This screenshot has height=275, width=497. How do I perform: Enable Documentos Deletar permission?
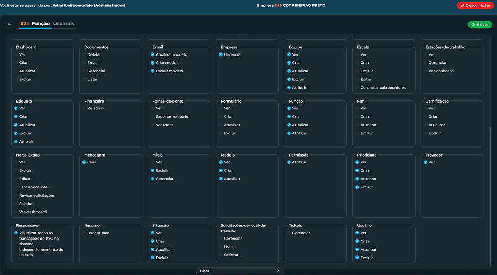(84, 54)
